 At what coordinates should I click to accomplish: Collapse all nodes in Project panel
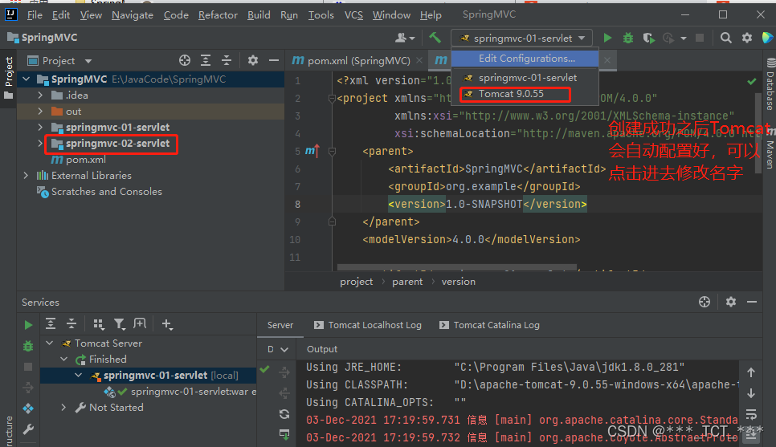click(227, 60)
